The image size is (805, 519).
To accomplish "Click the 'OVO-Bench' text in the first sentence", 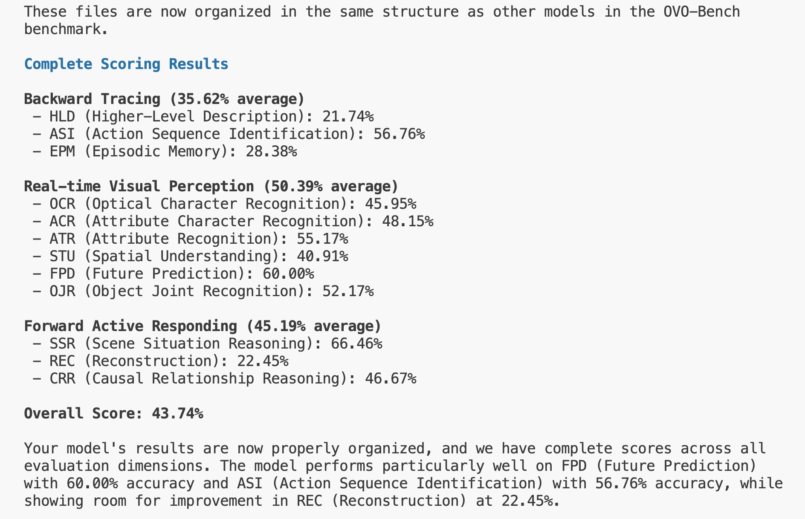I will tap(702, 12).
